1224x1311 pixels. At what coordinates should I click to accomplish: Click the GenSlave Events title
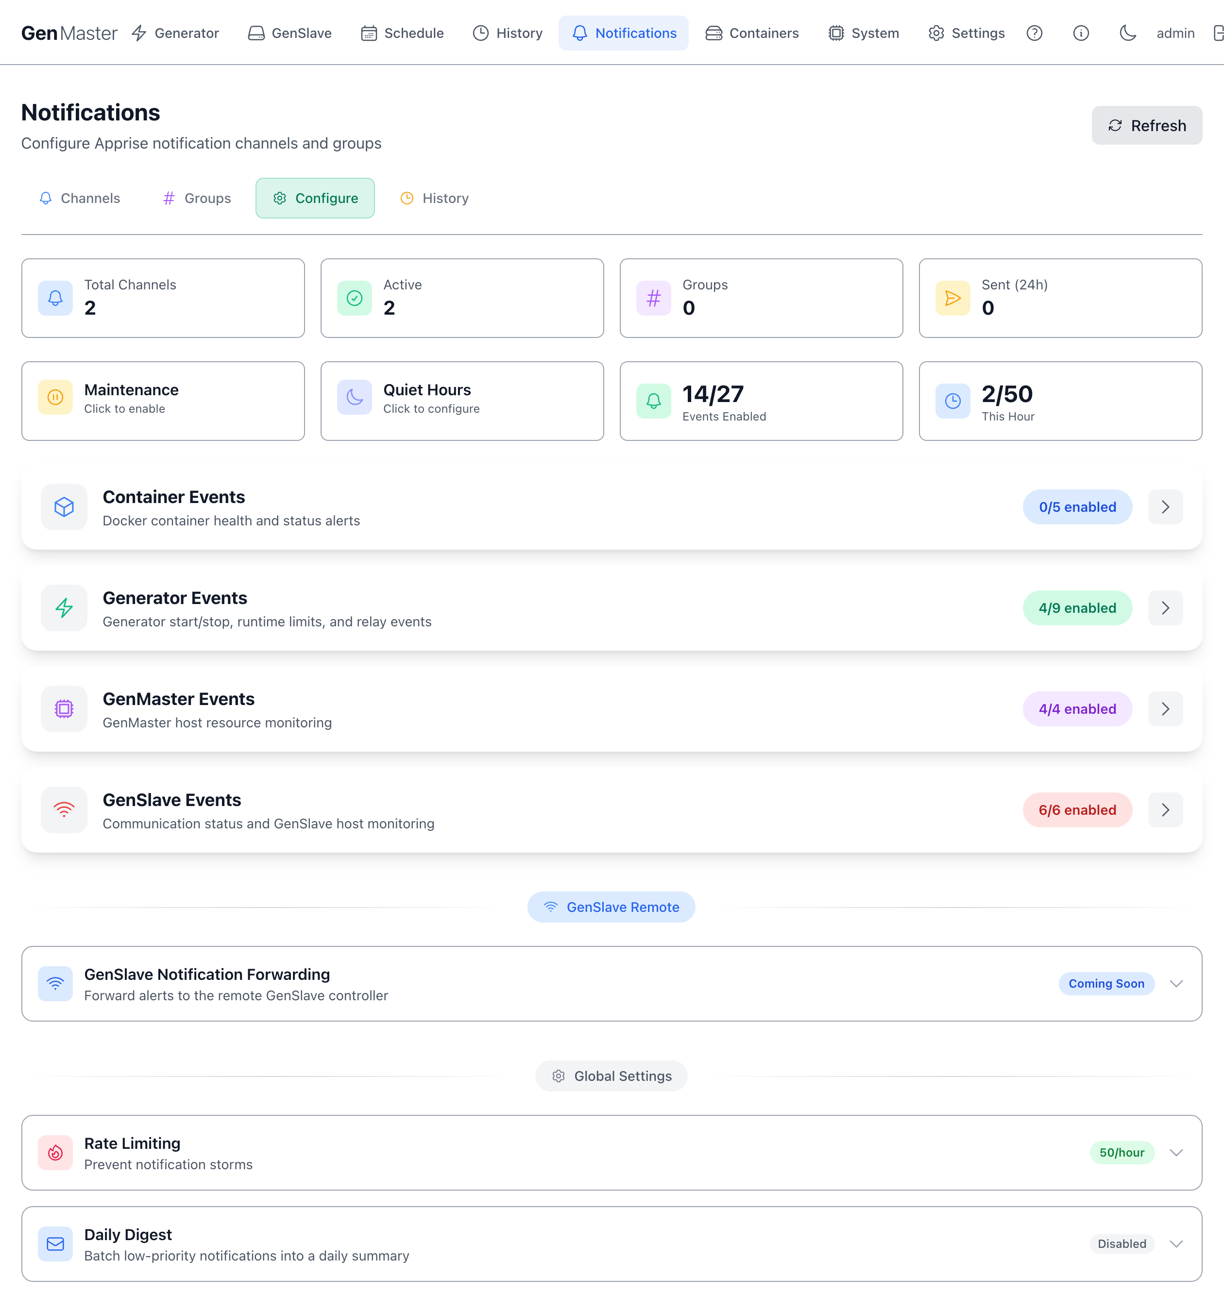pyautogui.click(x=172, y=799)
